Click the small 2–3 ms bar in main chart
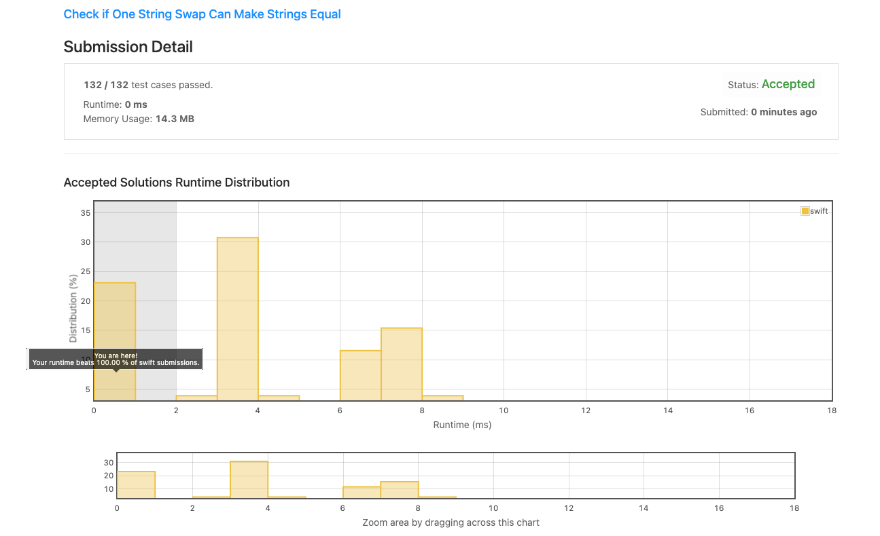Image resolution: width=880 pixels, height=536 pixels. pyautogui.click(x=196, y=398)
